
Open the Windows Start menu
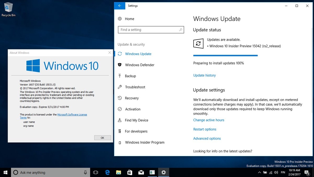click(5, 172)
